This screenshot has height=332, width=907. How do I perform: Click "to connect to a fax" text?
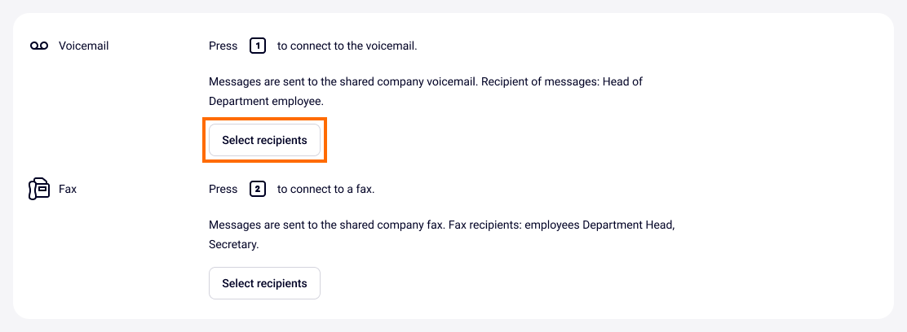[x=325, y=190]
